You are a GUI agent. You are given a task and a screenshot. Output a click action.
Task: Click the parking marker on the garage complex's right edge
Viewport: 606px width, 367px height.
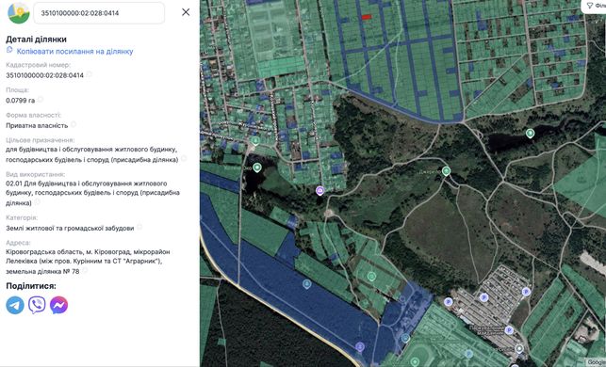[x=526, y=292]
